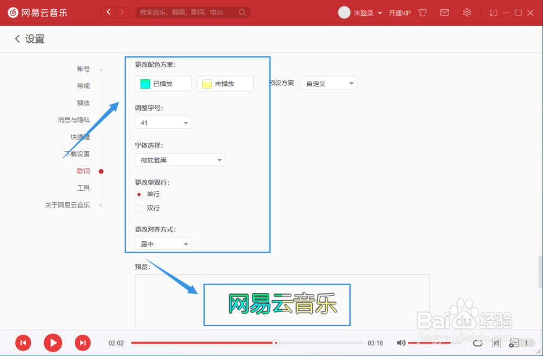Click the user avatar icon

(x=344, y=13)
